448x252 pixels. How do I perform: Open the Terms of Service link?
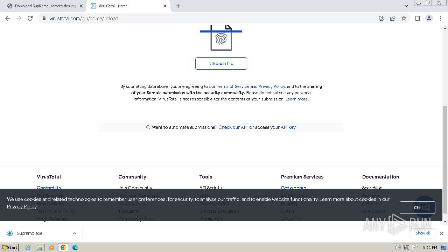(233, 86)
